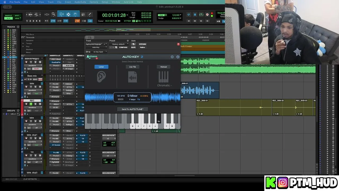Click COMPARE button
Image resolution: width=339 pixels, height=191 pixels.
point(123,47)
